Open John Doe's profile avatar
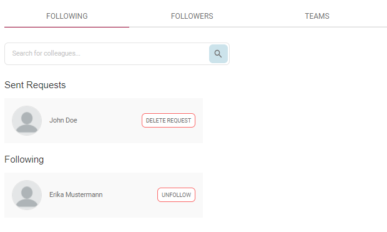The height and width of the screenshot is (232, 387). click(27, 121)
